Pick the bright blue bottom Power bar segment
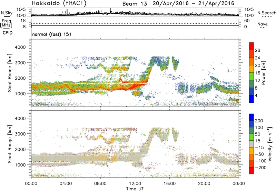The width and height of the screenshot is (276, 191). pos(252,99)
